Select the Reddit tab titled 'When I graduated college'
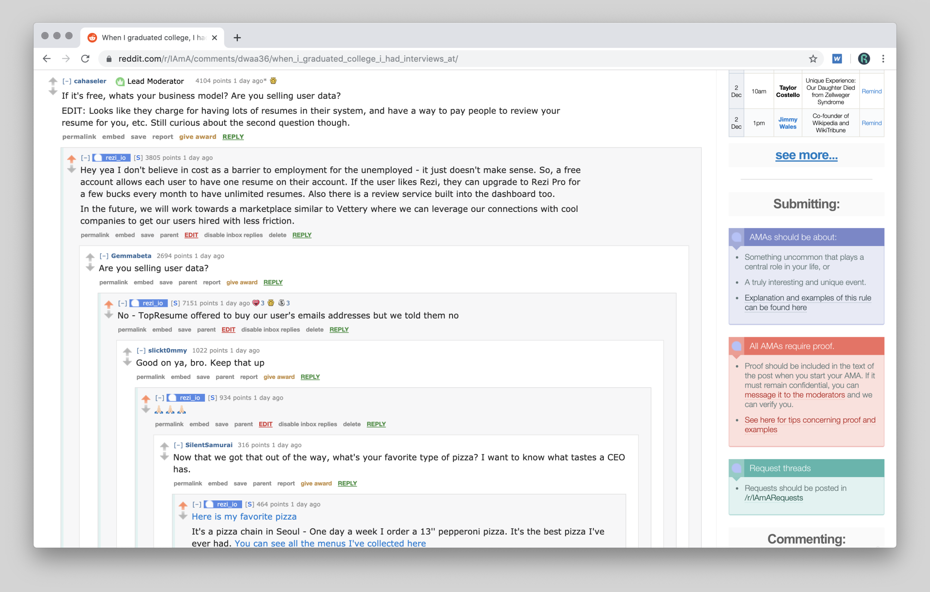The image size is (930, 592). coord(152,37)
